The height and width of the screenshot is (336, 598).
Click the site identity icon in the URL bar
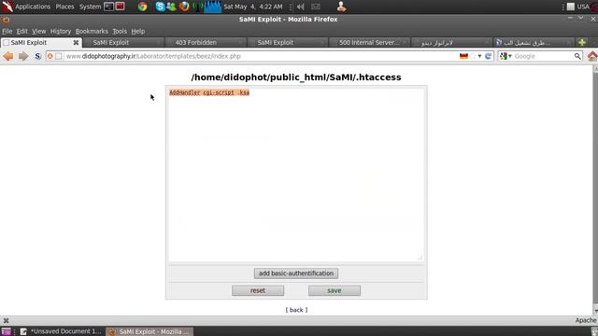click(50, 56)
